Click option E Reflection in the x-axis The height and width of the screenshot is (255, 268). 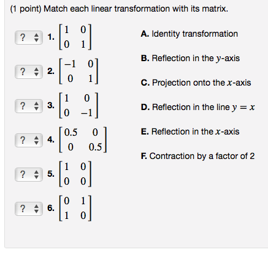click(x=190, y=131)
